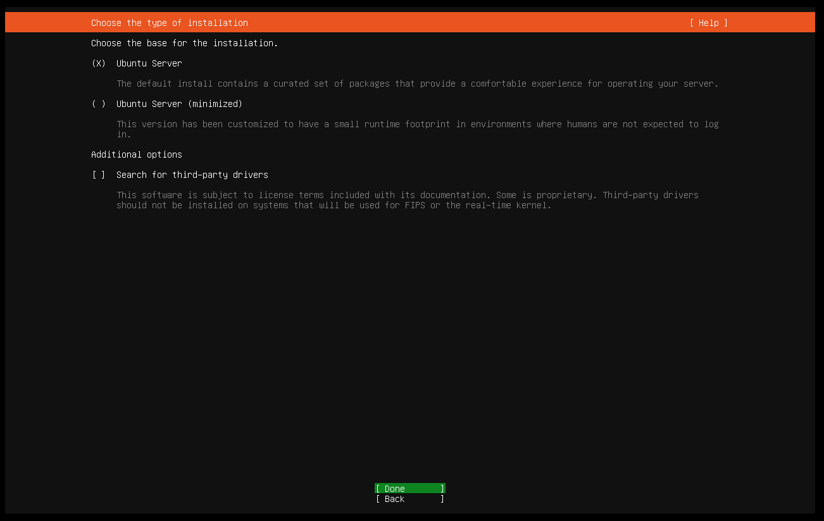
Task: Click the default install description text
Action: click(x=418, y=84)
